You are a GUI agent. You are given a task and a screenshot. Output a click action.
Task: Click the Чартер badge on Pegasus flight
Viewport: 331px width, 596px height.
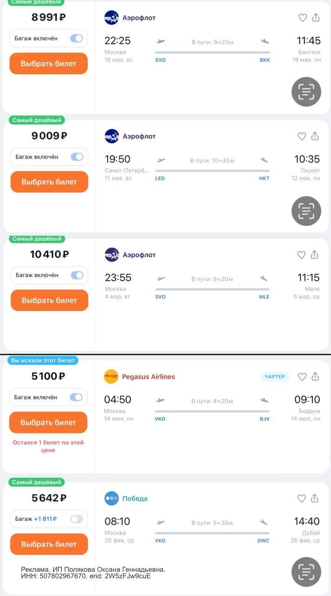[x=275, y=376]
